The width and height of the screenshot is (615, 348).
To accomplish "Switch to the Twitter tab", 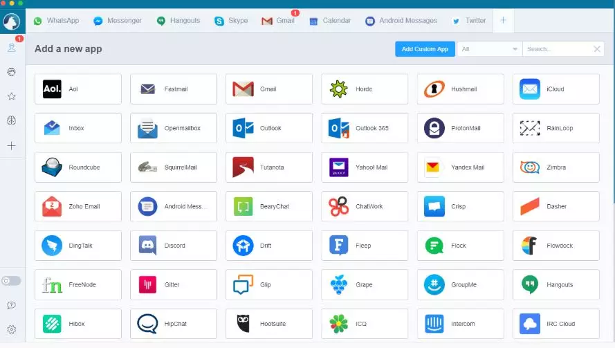I will point(469,21).
